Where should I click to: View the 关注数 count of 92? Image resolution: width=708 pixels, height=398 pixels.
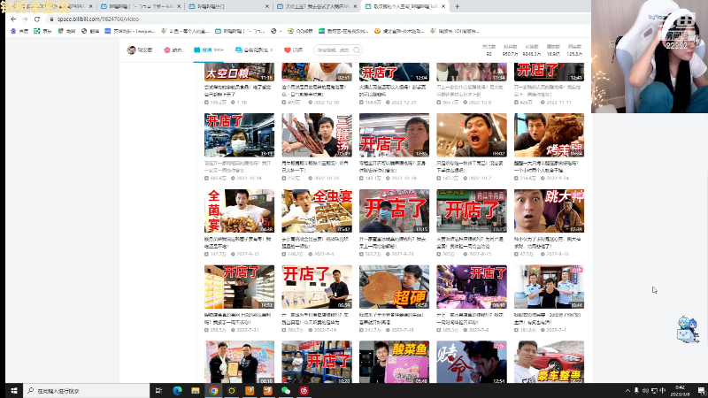click(x=489, y=50)
